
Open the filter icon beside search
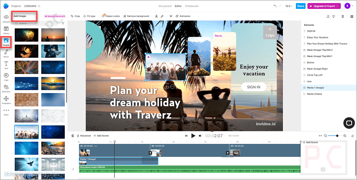[x=63, y=24]
